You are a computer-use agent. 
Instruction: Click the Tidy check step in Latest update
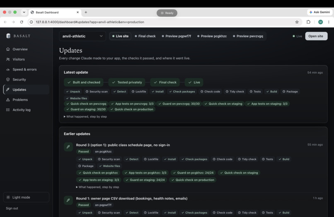(x=235, y=92)
